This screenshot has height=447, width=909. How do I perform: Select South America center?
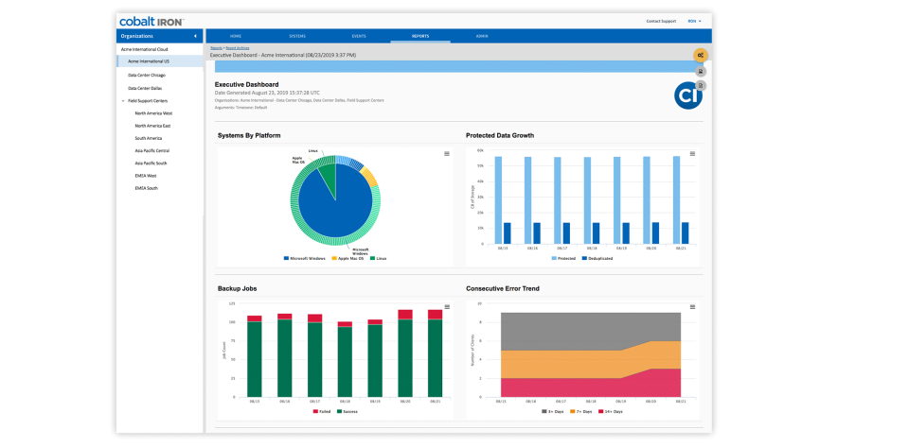tap(149, 138)
